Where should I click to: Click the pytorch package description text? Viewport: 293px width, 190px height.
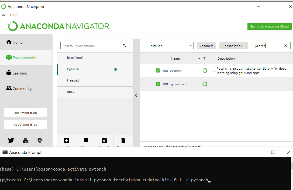251,71
